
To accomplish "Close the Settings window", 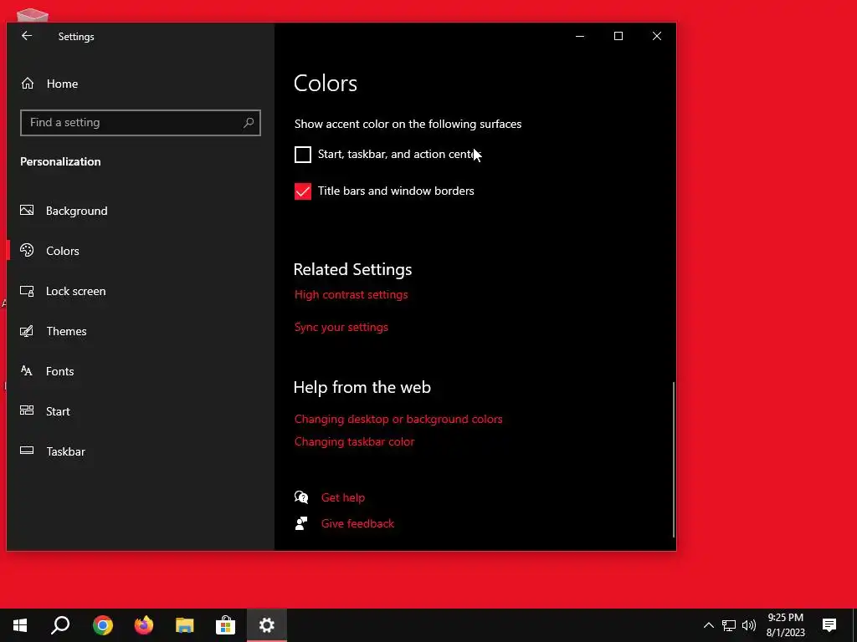I will [657, 36].
